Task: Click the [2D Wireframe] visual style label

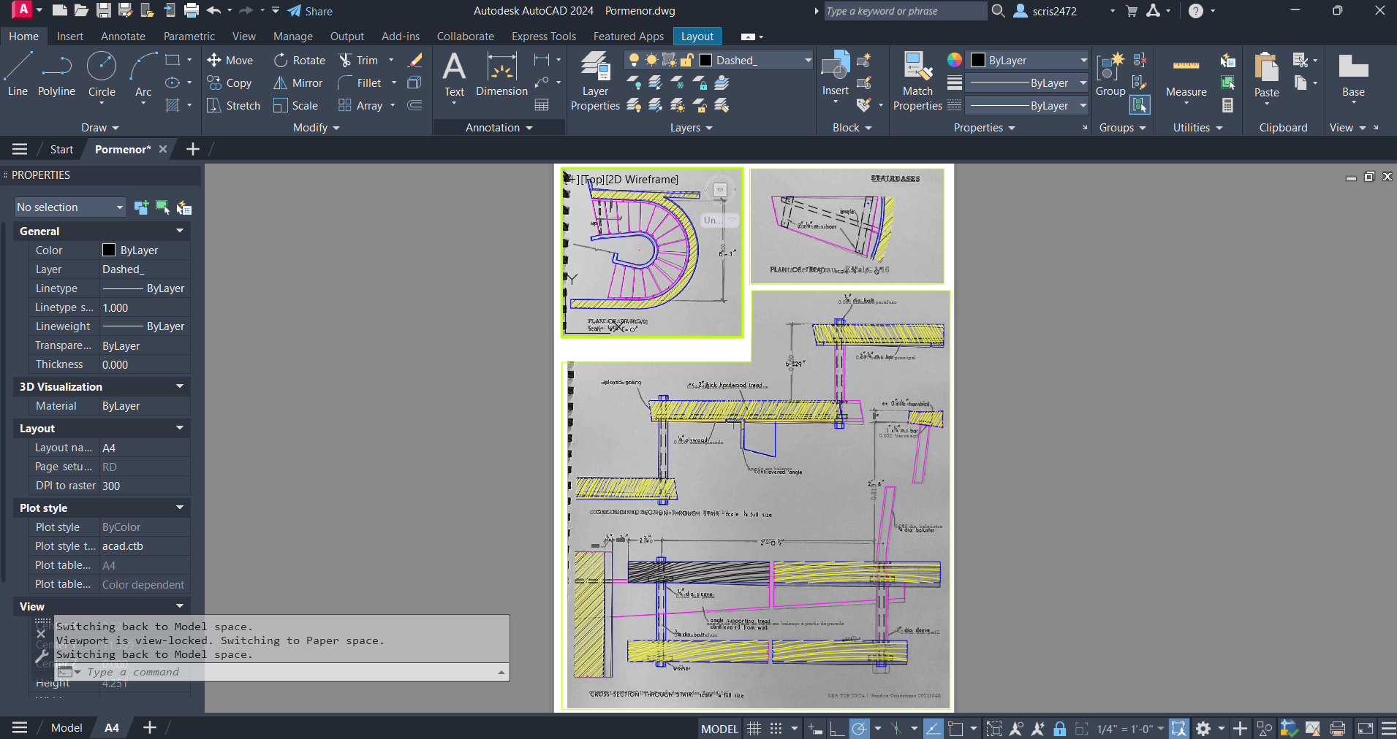Action: point(642,180)
